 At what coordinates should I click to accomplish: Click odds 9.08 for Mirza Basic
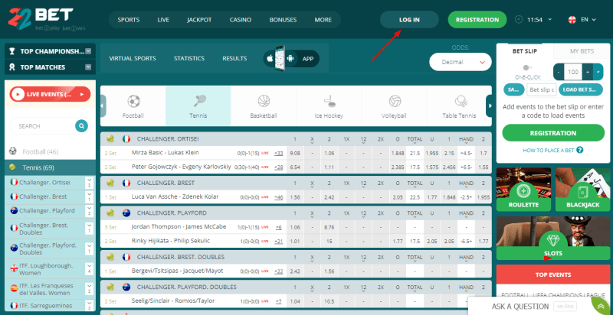295,153
